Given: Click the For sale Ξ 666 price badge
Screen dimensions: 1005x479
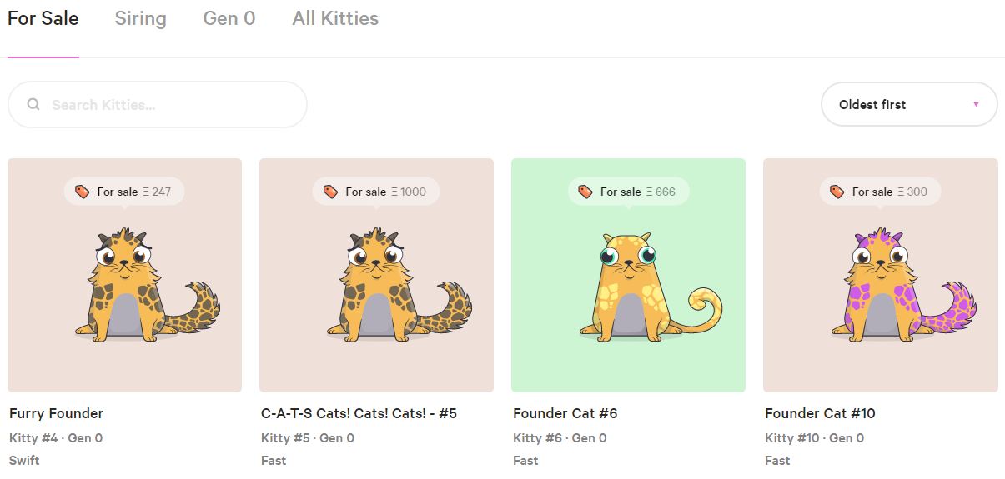Looking at the screenshot, I should [x=629, y=192].
